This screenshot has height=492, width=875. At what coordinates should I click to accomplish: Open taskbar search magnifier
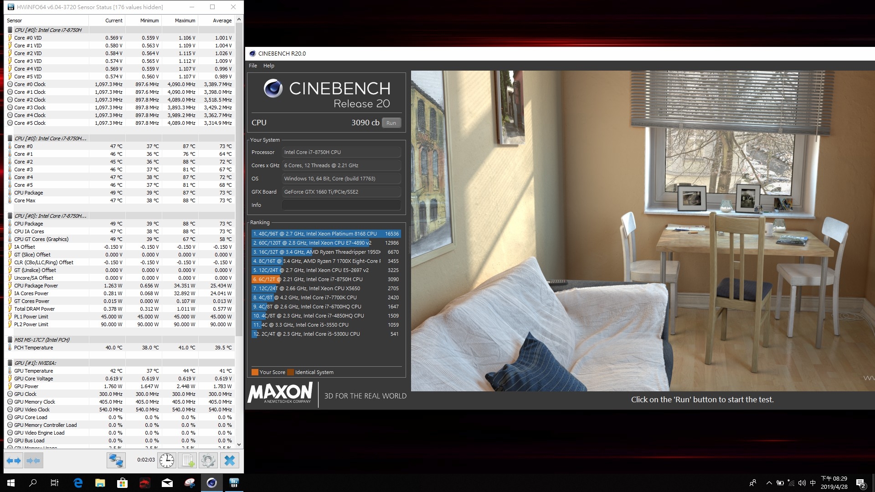(33, 483)
